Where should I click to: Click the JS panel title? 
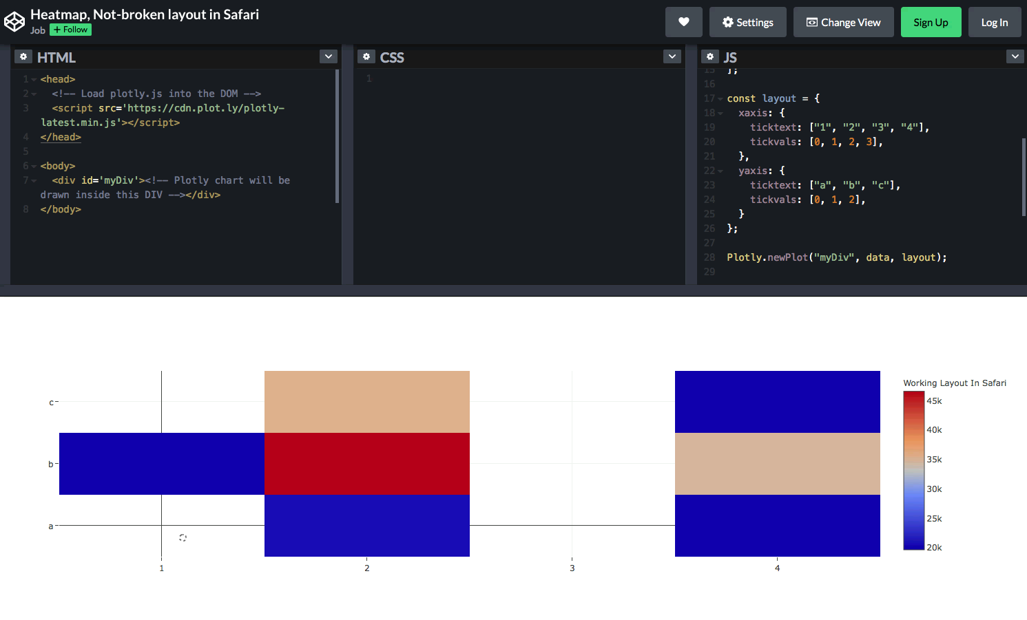tap(730, 57)
